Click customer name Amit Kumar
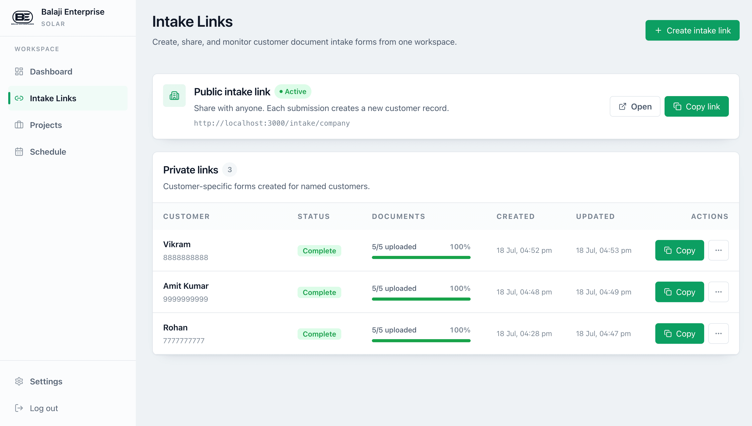 [x=186, y=286]
